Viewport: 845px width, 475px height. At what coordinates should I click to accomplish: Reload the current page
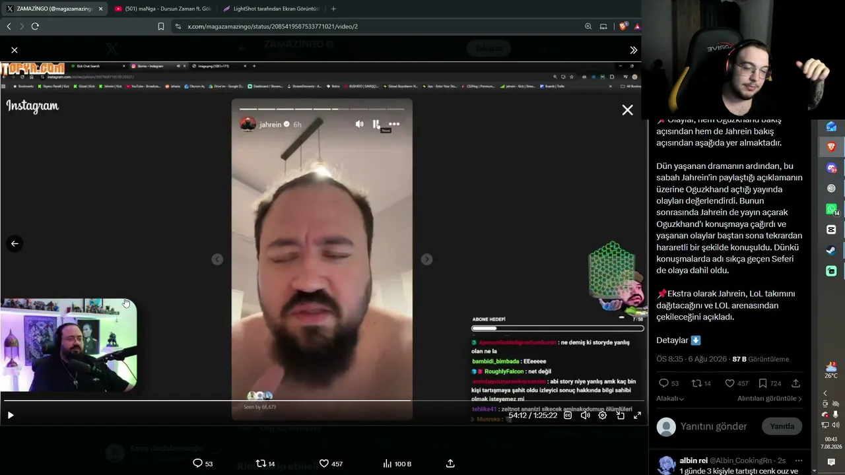click(x=35, y=26)
